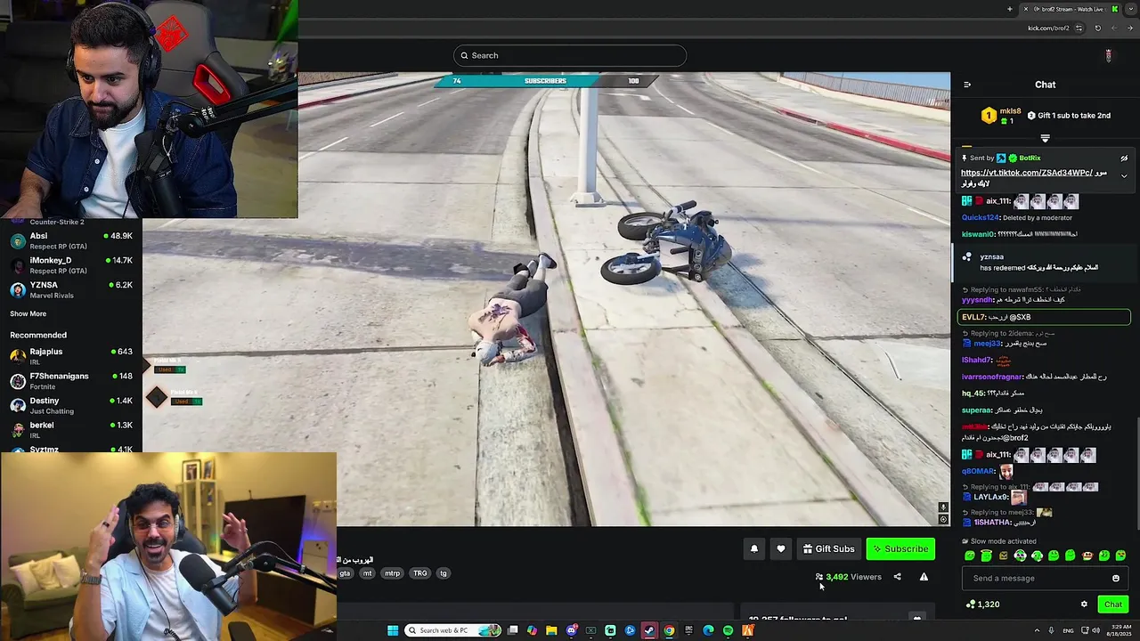This screenshot has width=1140, height=641.
Task: Open Google Chrome from taskbar
Action: pos(669,630)
